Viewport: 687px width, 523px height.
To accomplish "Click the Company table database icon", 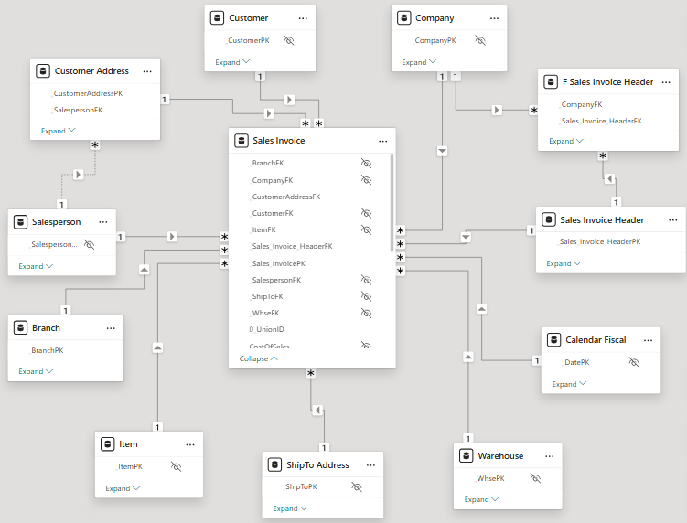I will [404, 17].
